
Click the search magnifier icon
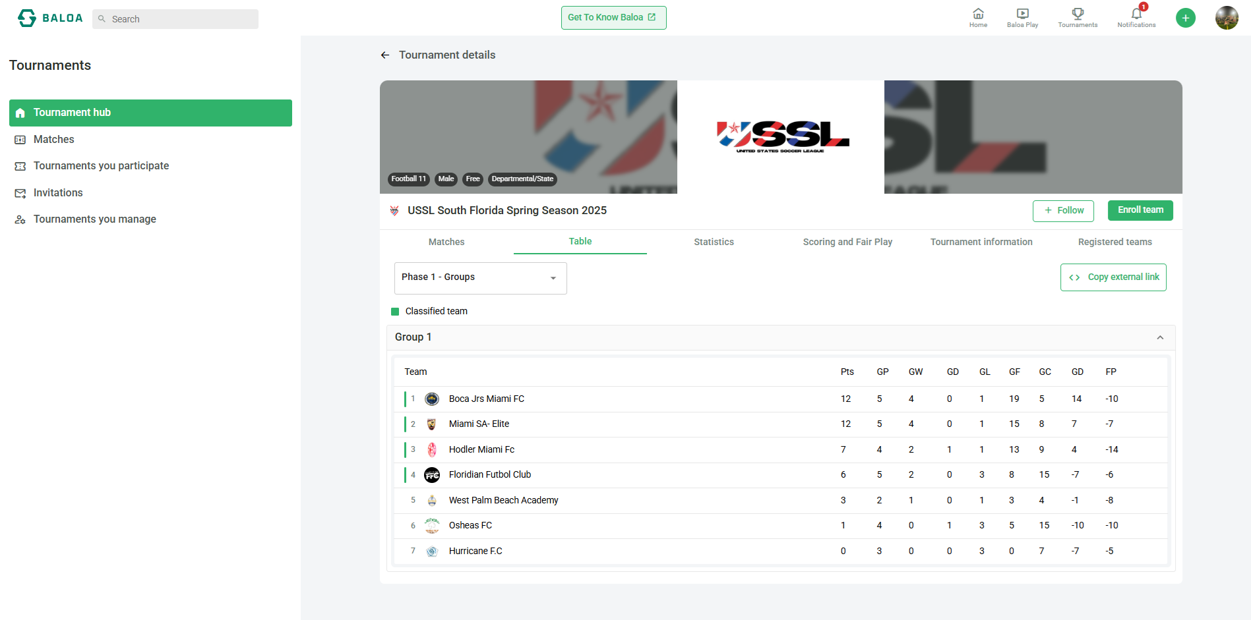point(102,19)
